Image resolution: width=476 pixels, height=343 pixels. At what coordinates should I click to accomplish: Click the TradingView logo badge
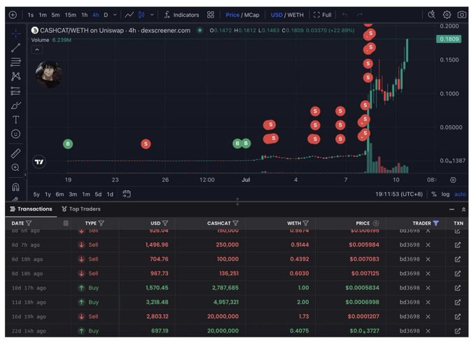click(39, 162)
